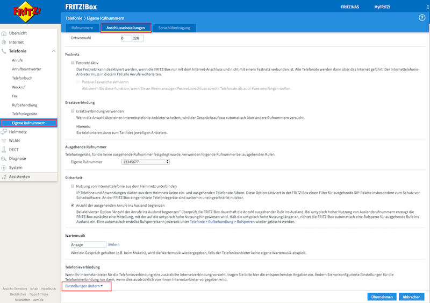Click the Internet globe icon
Viewport: 430px width, 303px height.
click(4, 43)
